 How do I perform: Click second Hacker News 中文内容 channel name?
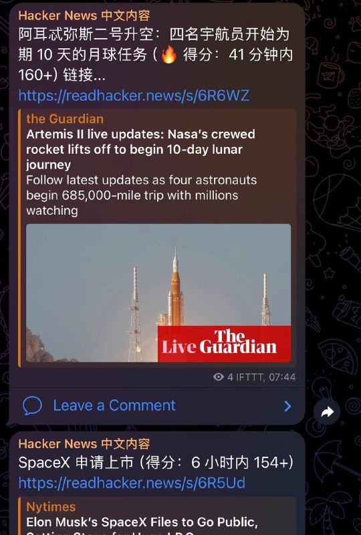pos(84,443)
